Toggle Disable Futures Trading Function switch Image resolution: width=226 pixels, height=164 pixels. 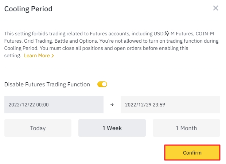pos(102,85)
